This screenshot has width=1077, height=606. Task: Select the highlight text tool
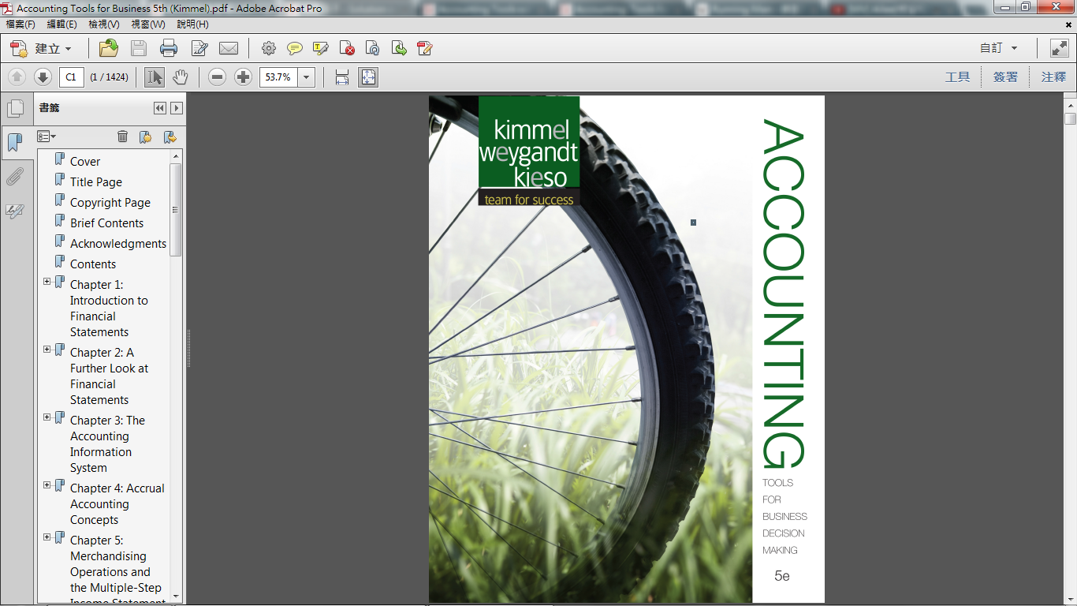click(321, 48)
